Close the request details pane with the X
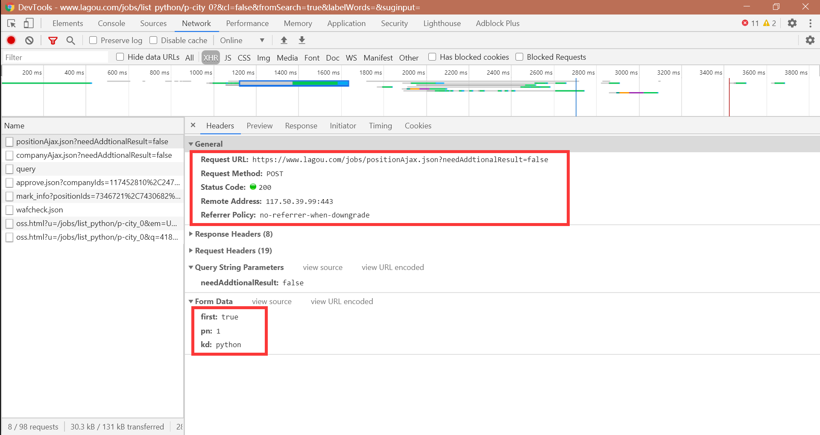 tap(193, 125)
